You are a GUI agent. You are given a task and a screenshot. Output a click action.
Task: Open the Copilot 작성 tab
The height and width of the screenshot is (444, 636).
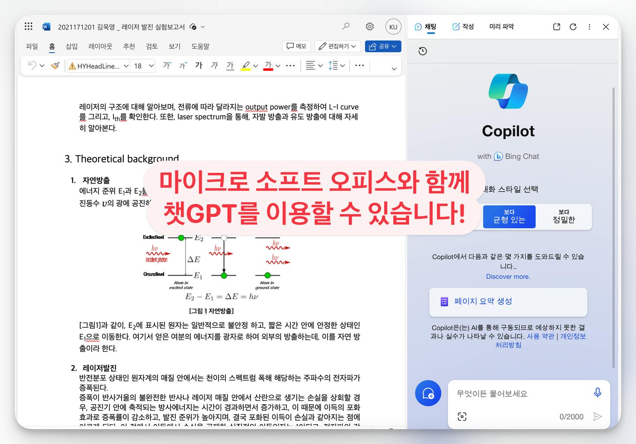tap(463, 27)
